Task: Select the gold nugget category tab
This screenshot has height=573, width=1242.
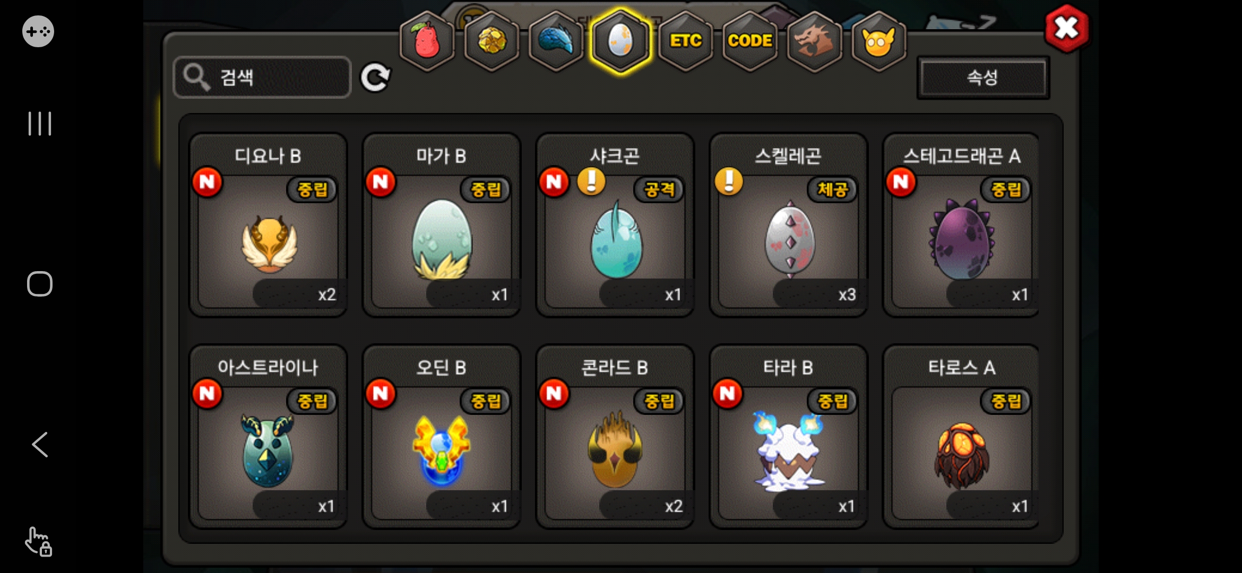Action: tap(492, 41)
